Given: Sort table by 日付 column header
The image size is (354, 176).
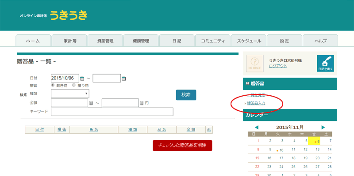Looking at the screenshot, I should click(x=39, y=130).
